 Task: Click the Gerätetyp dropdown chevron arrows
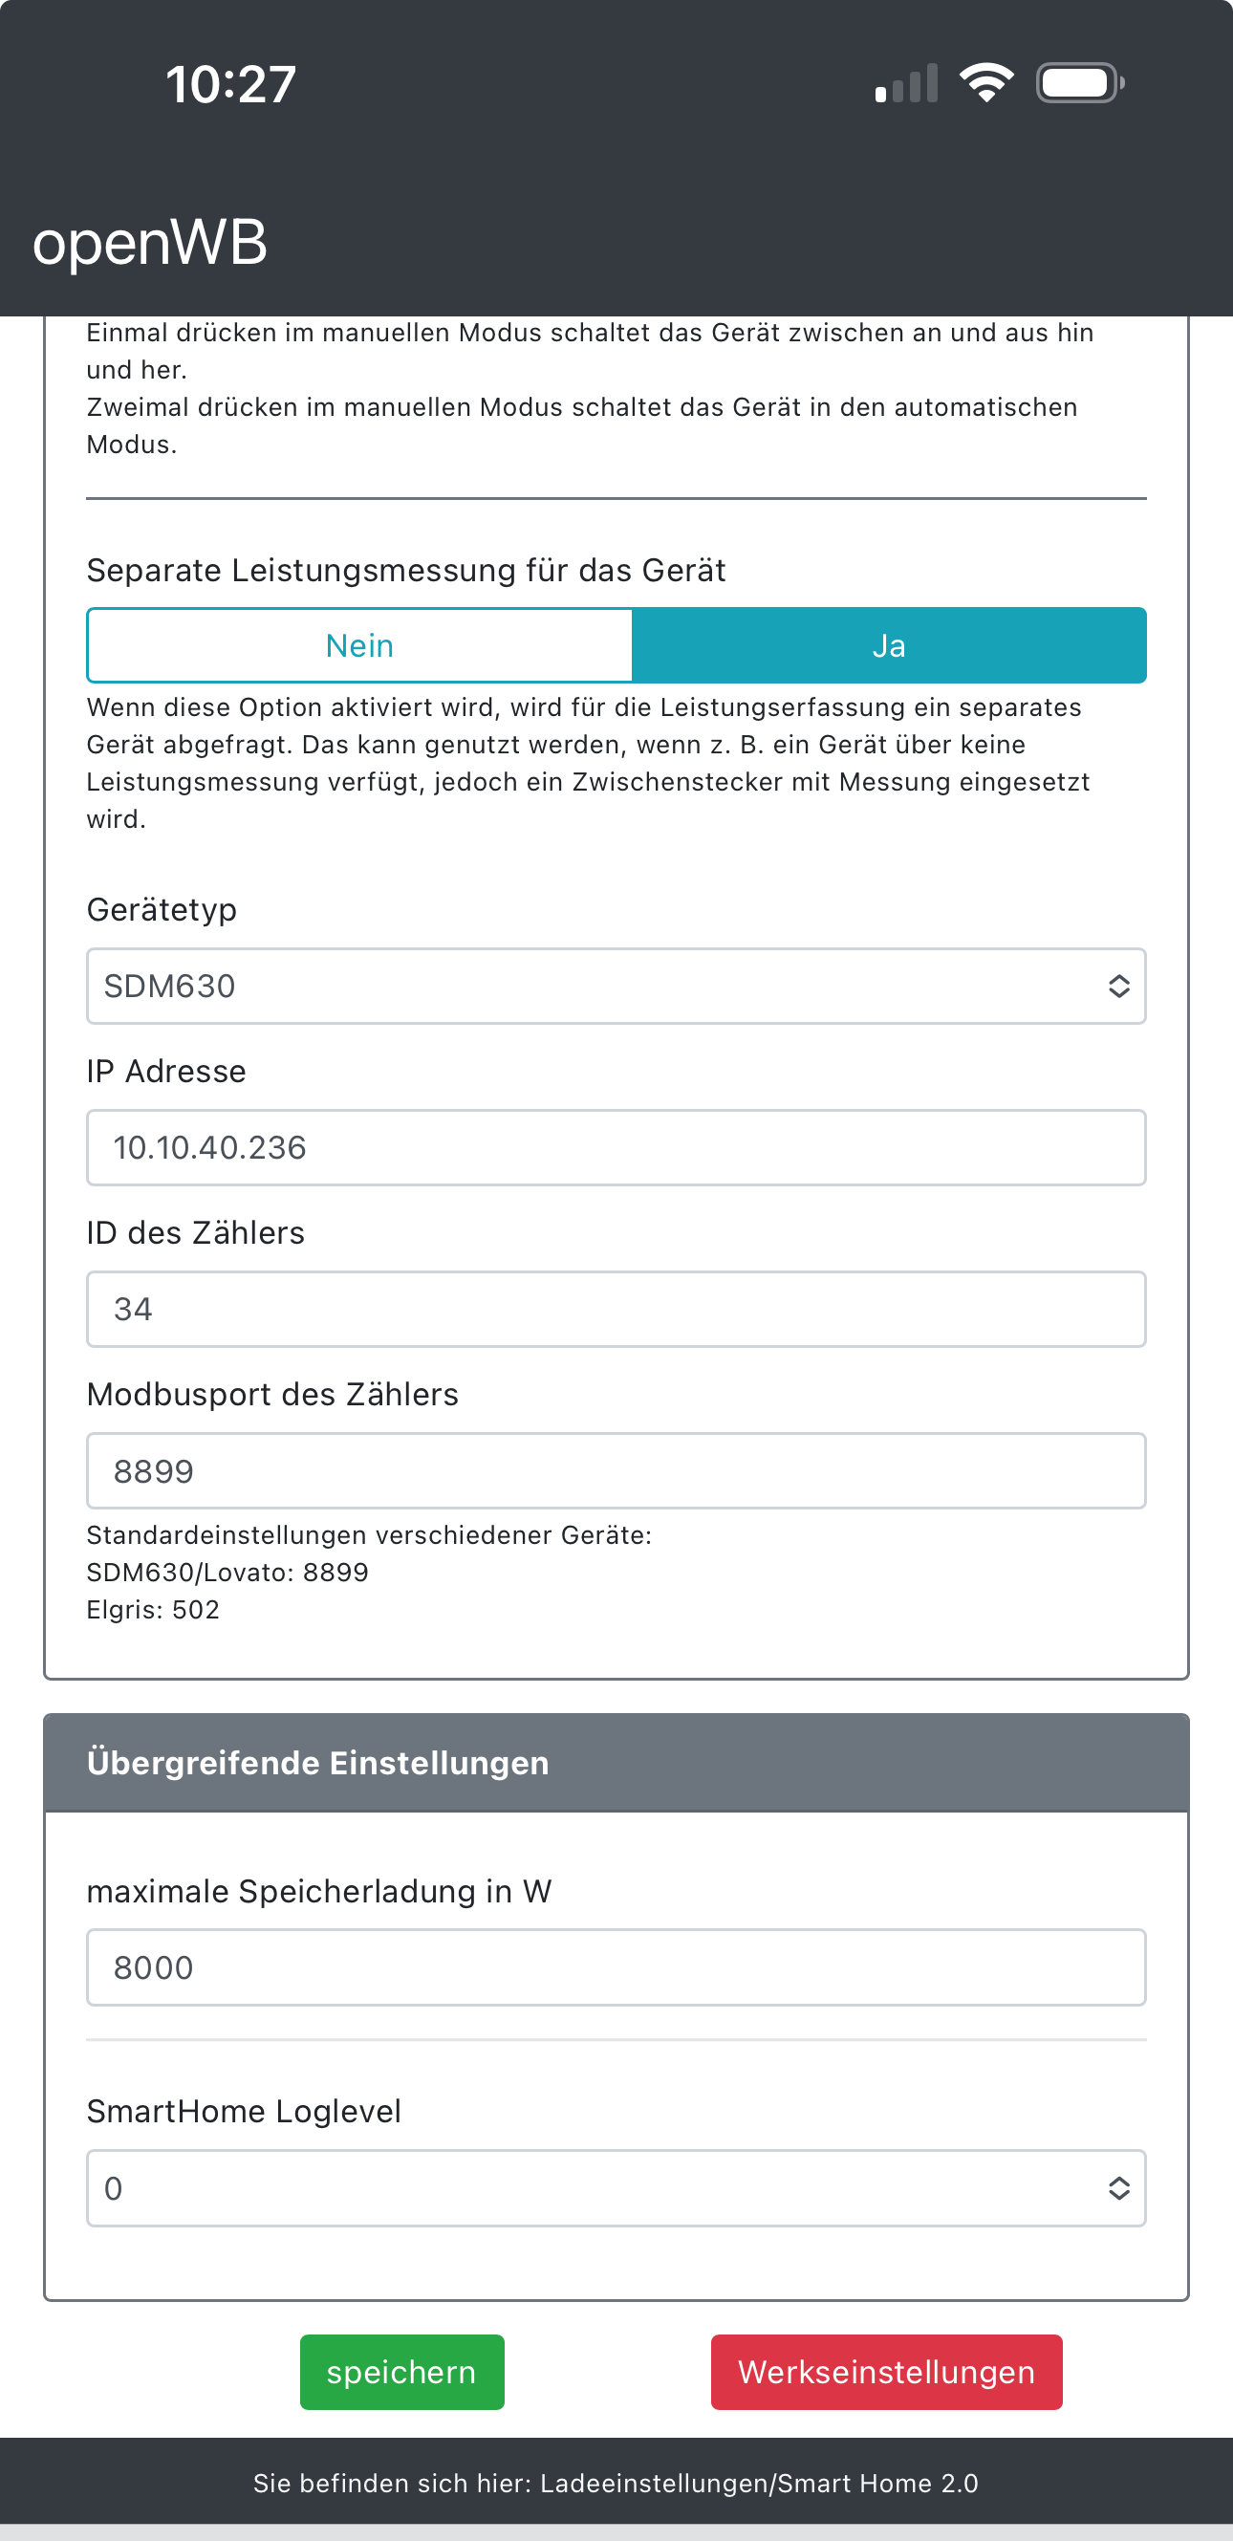point(1117,987)
